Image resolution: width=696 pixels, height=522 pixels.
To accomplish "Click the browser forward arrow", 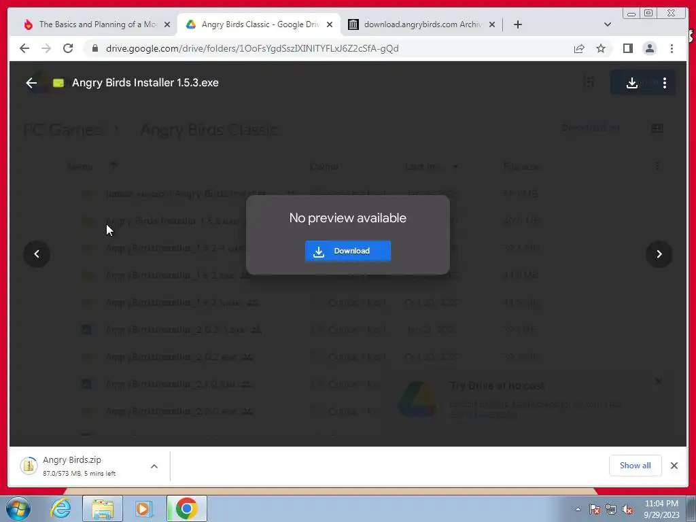I will click(46, 48).
